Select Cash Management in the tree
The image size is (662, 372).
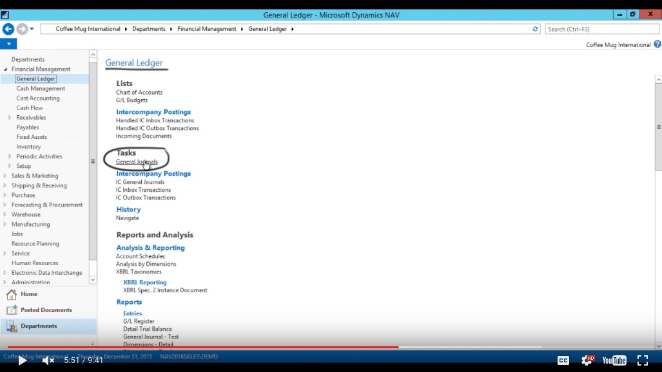click(x=41, y=89)
